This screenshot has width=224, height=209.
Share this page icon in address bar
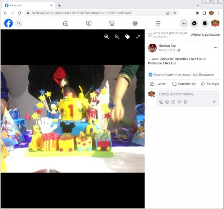click(x=168, y=13)
